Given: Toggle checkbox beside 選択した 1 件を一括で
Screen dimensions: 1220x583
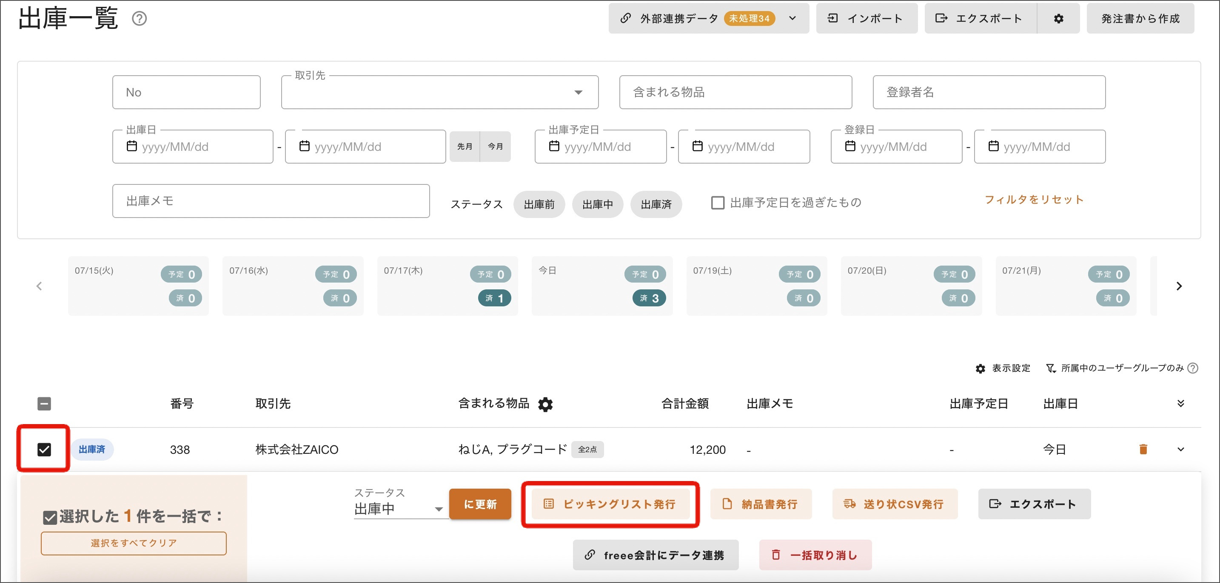Looking at the screenshot, I should [x=50, y=518].
